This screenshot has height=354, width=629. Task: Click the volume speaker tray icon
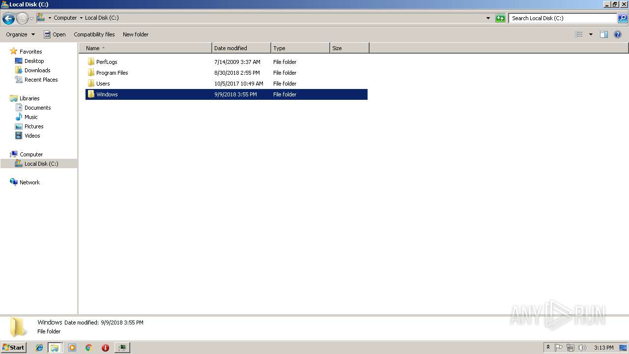582,348
